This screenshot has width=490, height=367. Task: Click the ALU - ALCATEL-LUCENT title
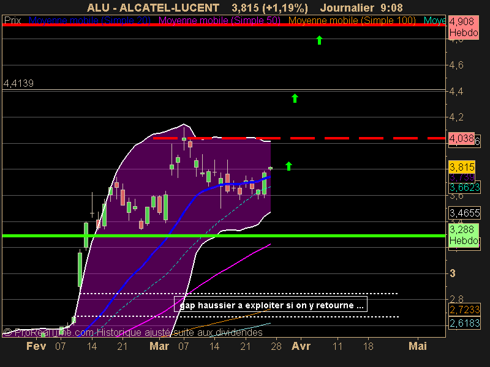click(153, 7)
